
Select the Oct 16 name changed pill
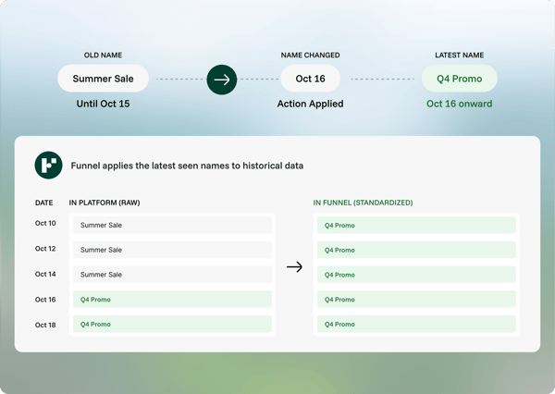pyautogui.click(x=311, y=79)
